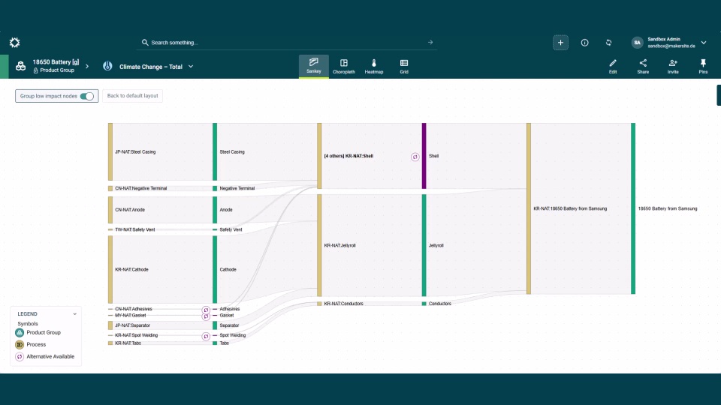Screen dimensions: 721x405
Task: Click alternative available icon on KR-NAT:Shell node
Action: pos(415,157)
